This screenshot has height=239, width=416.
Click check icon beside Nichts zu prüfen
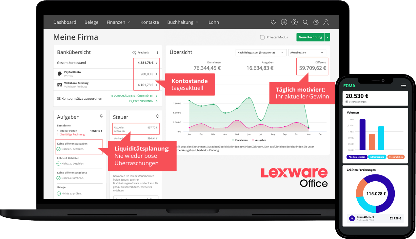[x=58, y=193]
